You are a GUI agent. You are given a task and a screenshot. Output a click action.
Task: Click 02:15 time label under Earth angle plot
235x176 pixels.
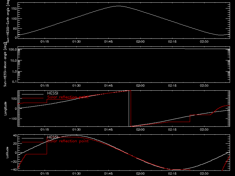tap(172, 42)
